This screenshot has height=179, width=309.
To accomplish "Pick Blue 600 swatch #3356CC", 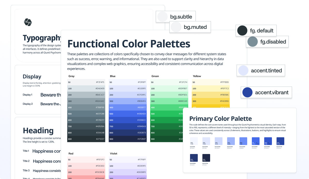I will 128,120.
